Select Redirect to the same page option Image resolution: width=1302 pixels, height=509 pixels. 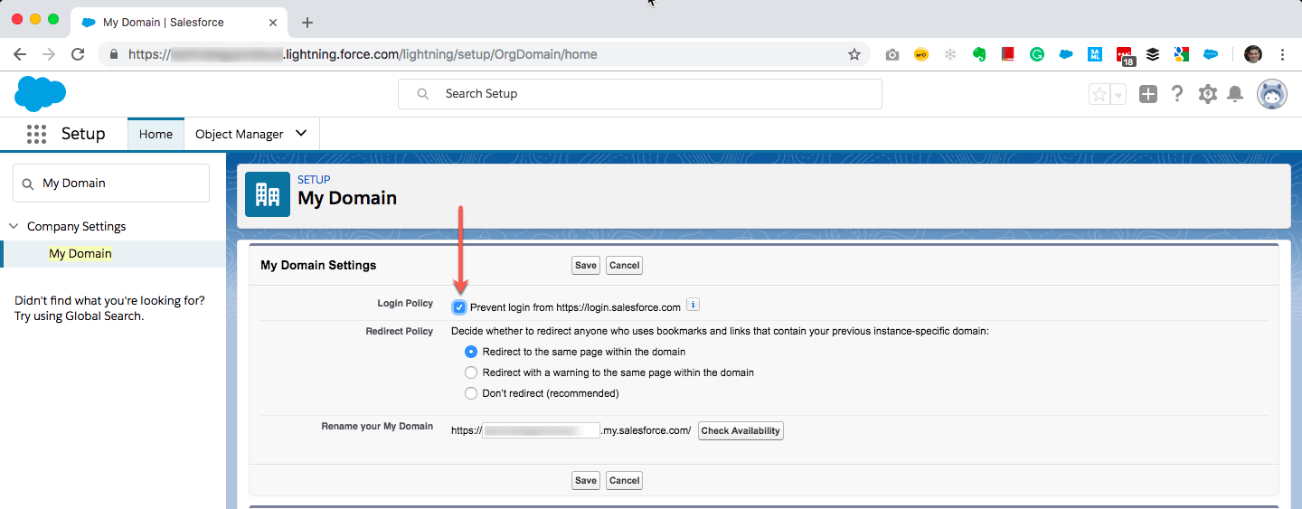(470, 352)
